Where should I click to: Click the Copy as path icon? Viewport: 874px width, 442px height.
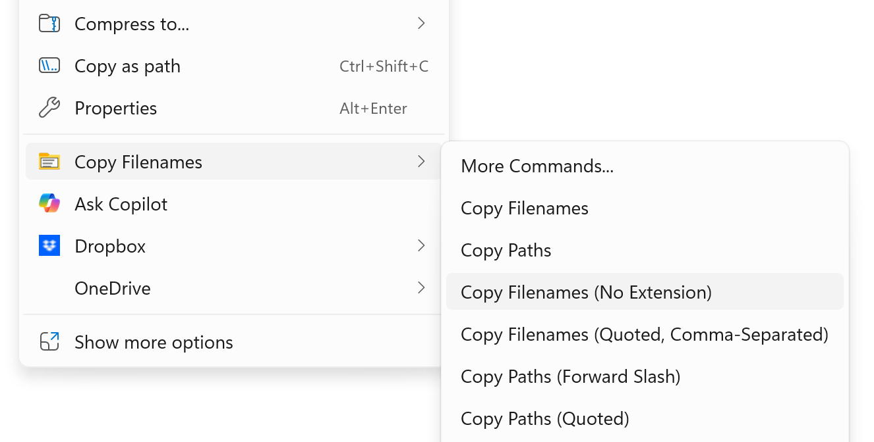coord(49,65)
